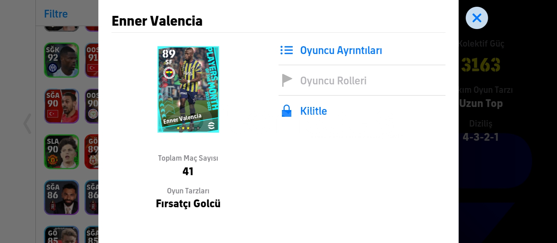Select the Oyuncu Rolleri option

[333, 81]
